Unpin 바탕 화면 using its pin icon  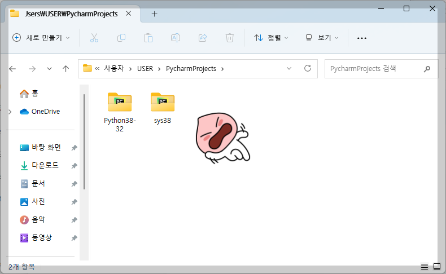[x=74, y=148]
